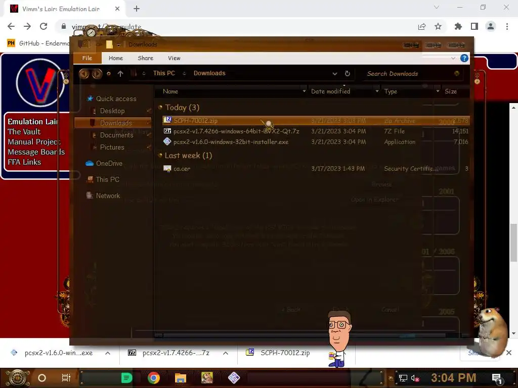This screenshot has width=518, height=388.
Task: Open the Chrome side panel
Action: pos(474,26)
